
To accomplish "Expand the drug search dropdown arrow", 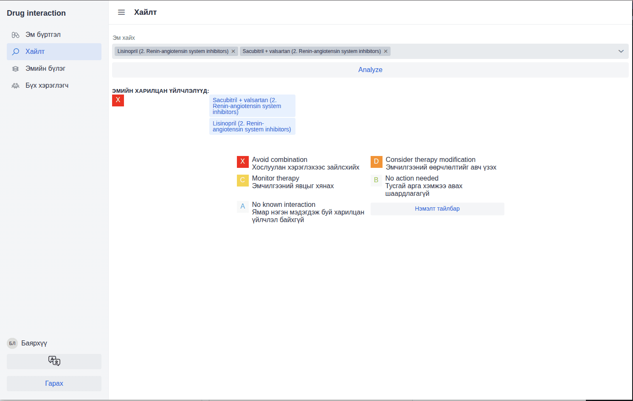I will [x=621, y=51].
